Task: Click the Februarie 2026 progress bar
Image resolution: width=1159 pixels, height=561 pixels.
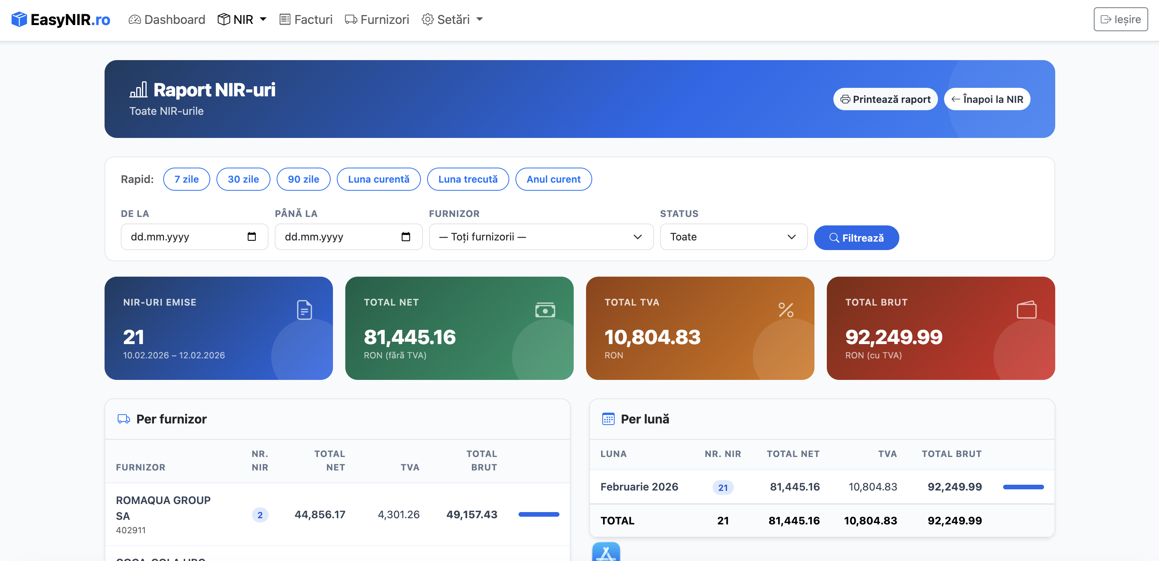Action: (1023, 487)
